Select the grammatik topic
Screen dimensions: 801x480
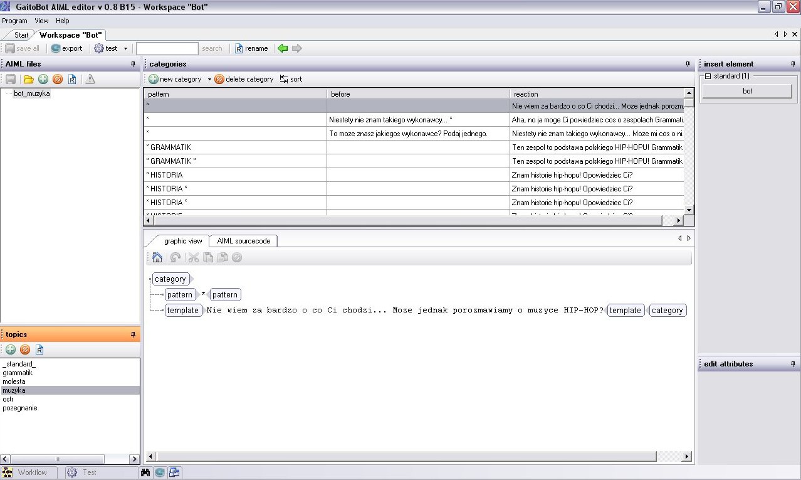point(70,373)
